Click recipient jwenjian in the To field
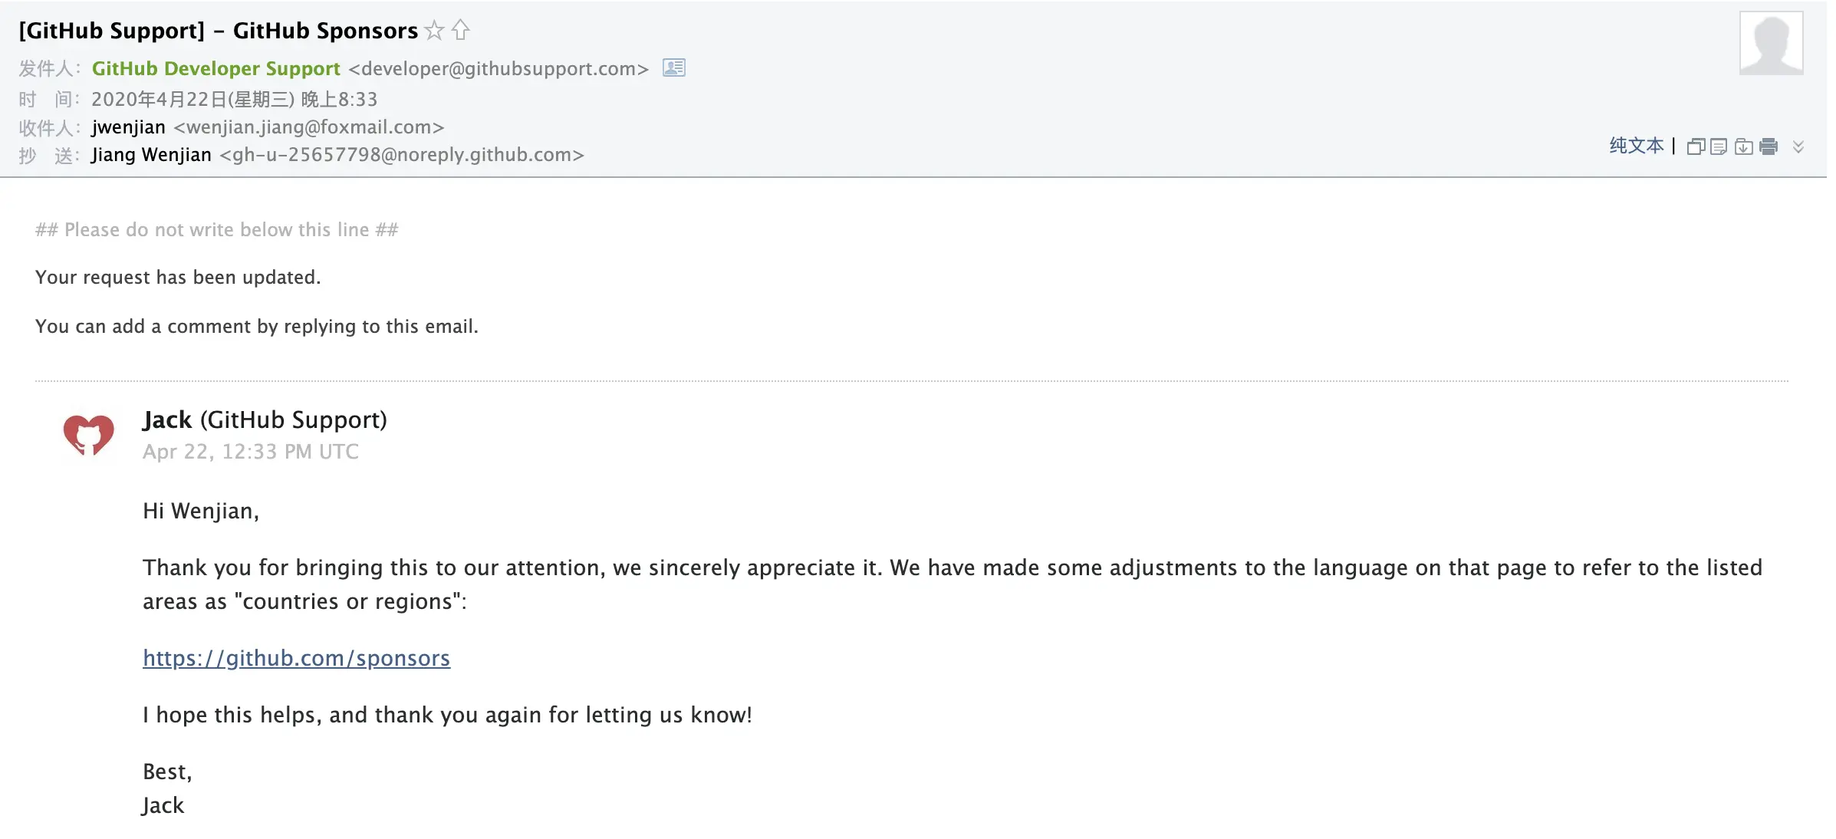Viewport: 1836px width, 839px height. 128,127
